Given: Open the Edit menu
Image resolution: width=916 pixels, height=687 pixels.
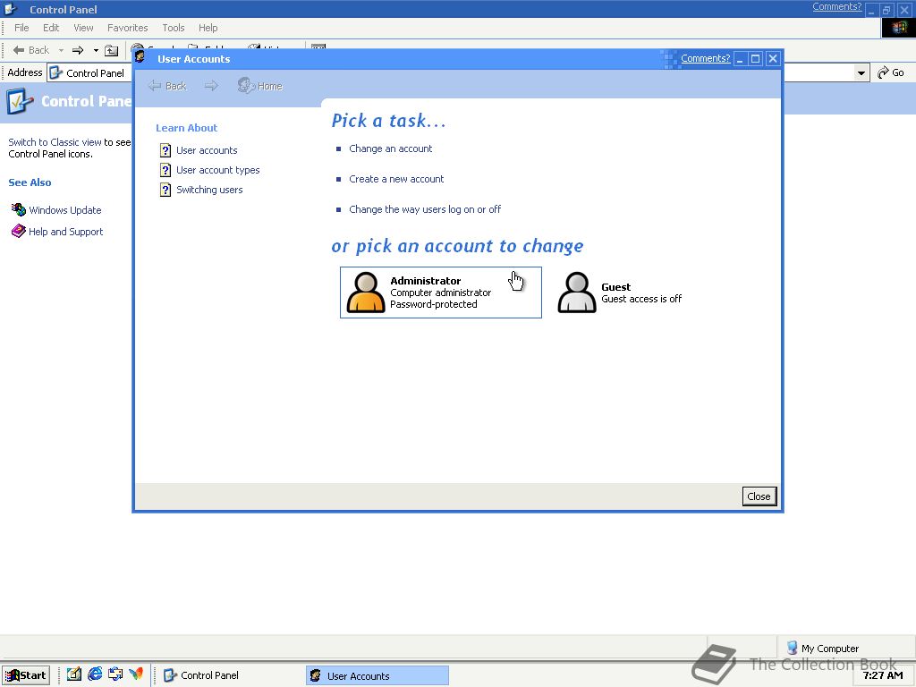Looking at the screenshot, I should [x=51, y=28].
